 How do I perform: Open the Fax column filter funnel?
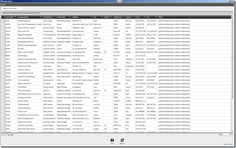click(156, 17)
